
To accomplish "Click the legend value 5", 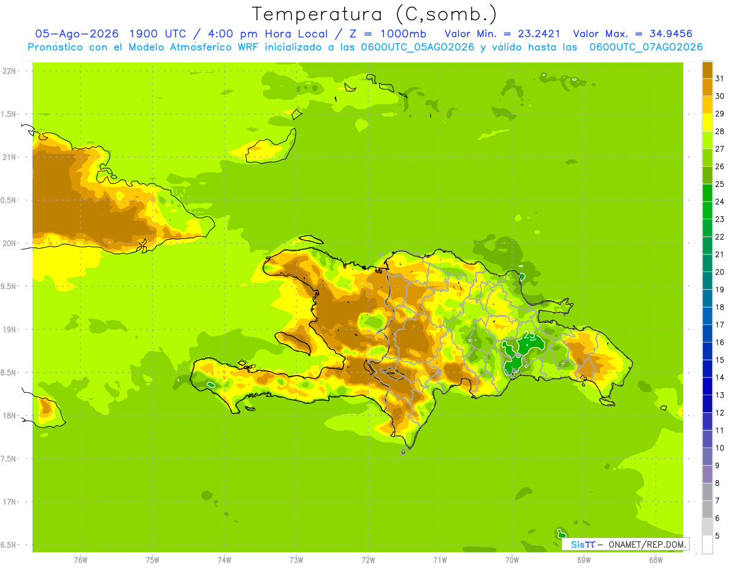I will click(717, 536).
